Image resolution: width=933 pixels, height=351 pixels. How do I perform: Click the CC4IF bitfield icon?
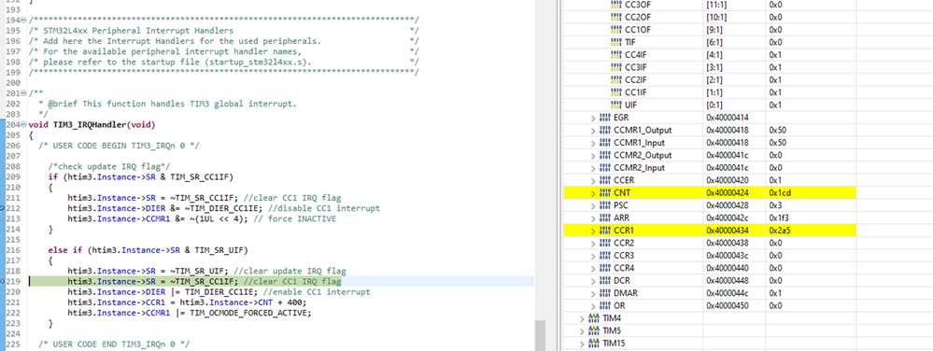click(x=616, y=55)
